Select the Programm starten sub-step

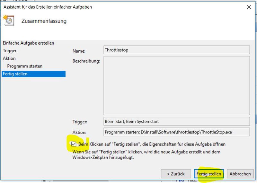pos(25,66)
